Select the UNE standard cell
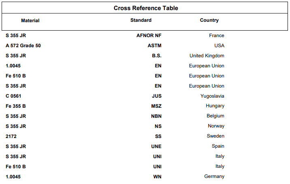290x184 pixels. (x=156, y=146)
